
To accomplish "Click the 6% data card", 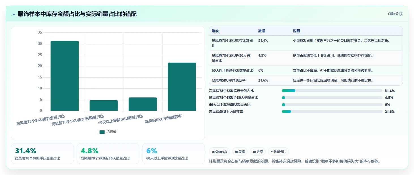I will click(x=174, y=154).
